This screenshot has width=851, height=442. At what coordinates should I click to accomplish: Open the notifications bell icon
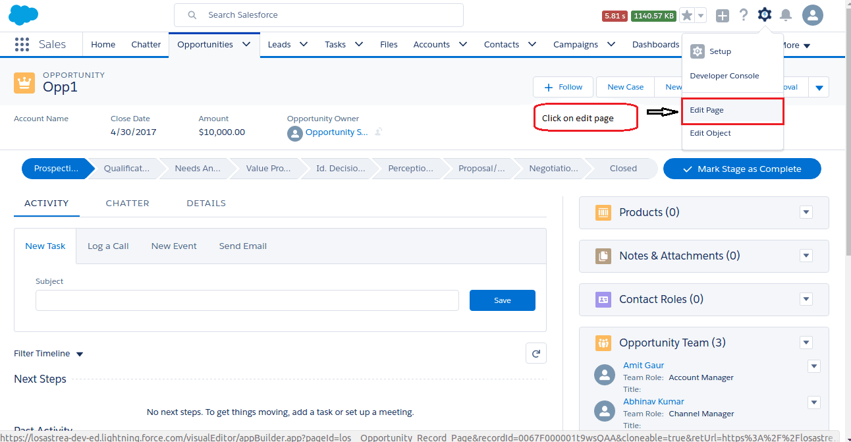pos(785,14)
